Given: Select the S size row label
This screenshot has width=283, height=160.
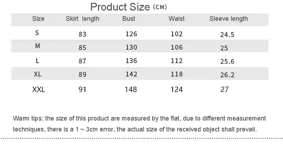Looking at the screenshot, I should tap(37, 33).
